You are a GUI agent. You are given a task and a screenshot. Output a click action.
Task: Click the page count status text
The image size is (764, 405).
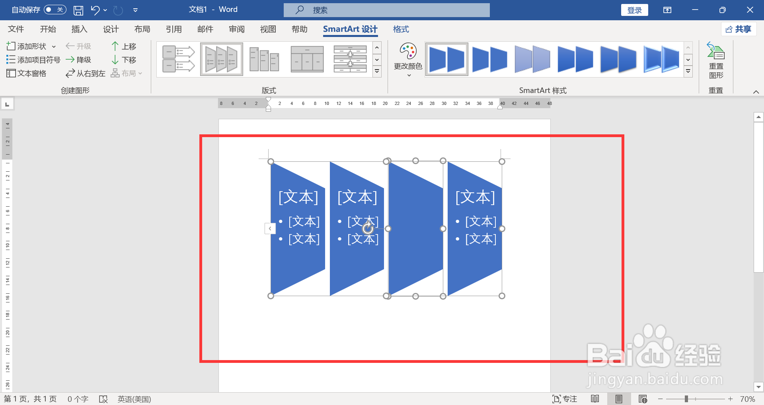coord(30,399)
